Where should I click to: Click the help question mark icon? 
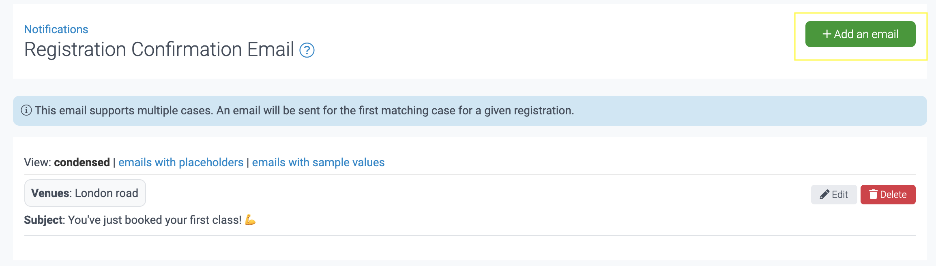307,50
